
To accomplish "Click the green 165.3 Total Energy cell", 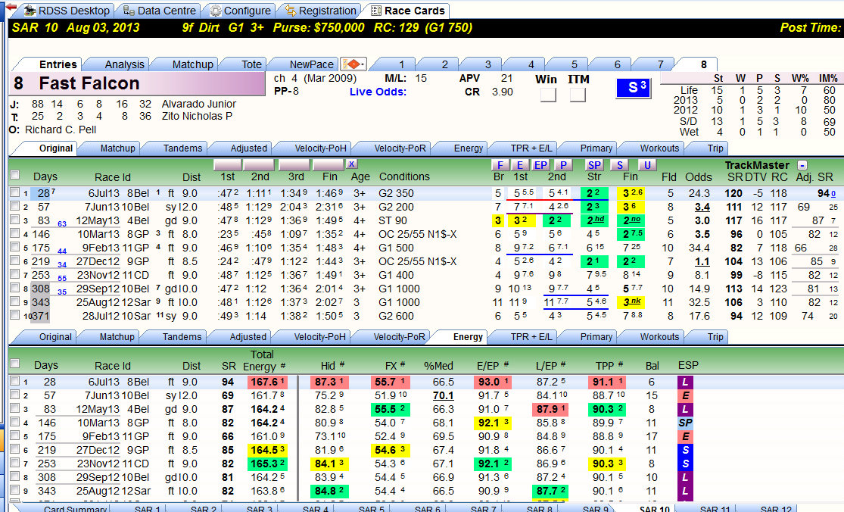I will (x=267, y=464).
